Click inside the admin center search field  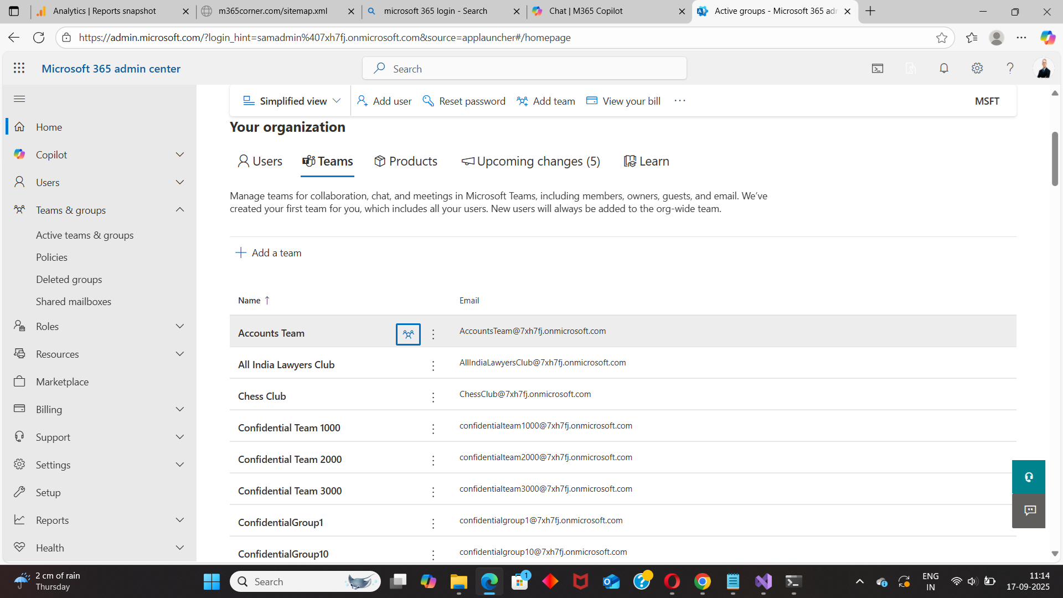pos(524,68)
